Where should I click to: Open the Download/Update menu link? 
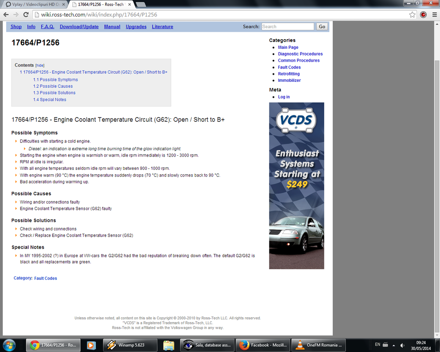(79, 26)
